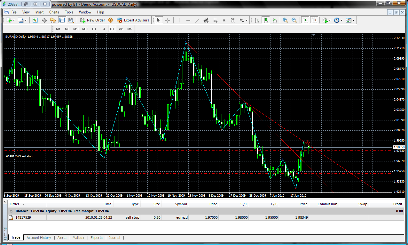Viewport: 408px width, 245px height.
Task: Select the Trendline drawing tool
Action: click(197, 20)
